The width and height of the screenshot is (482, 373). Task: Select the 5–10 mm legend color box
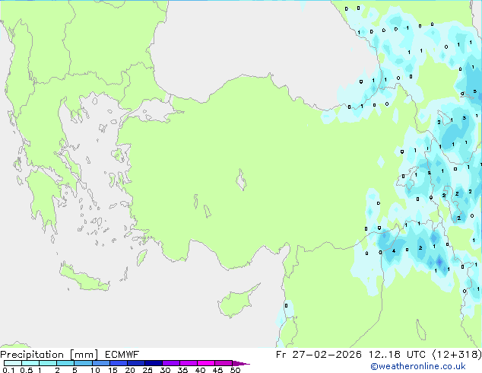(83, 363)
